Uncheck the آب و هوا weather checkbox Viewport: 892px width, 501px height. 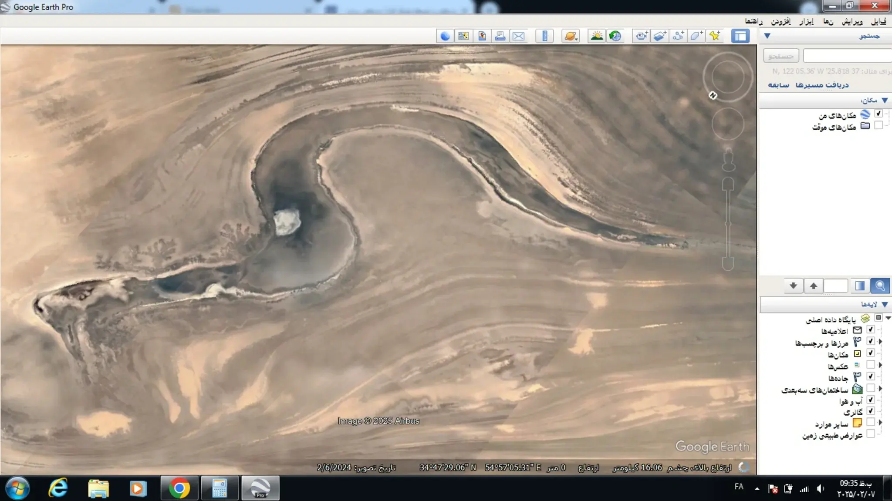870,400
